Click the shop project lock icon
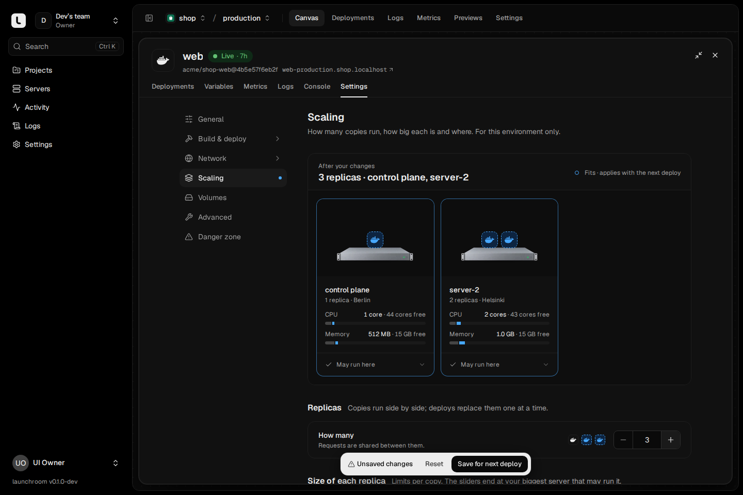This screenshot has width=743, height=495. click(x=171, y=18)
